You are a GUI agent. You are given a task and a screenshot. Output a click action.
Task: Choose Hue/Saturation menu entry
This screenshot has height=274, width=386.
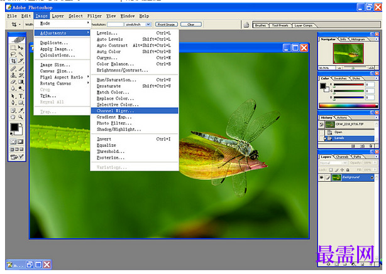point(135,80)
